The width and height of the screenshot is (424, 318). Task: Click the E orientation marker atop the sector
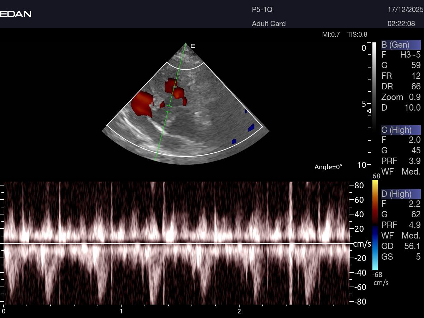[193, 46]
